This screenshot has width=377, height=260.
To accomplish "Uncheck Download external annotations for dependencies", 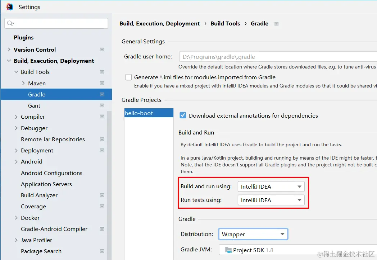I will pos(183,115).
